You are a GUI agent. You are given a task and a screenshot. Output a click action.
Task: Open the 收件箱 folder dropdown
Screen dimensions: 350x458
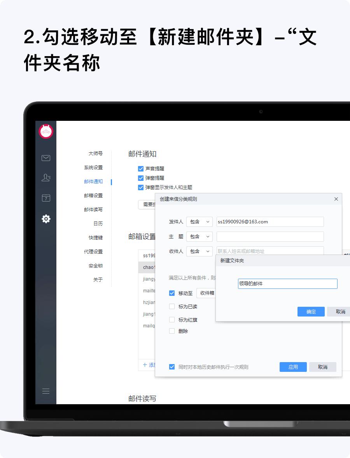pyautogui.click(x=206, y=293)
